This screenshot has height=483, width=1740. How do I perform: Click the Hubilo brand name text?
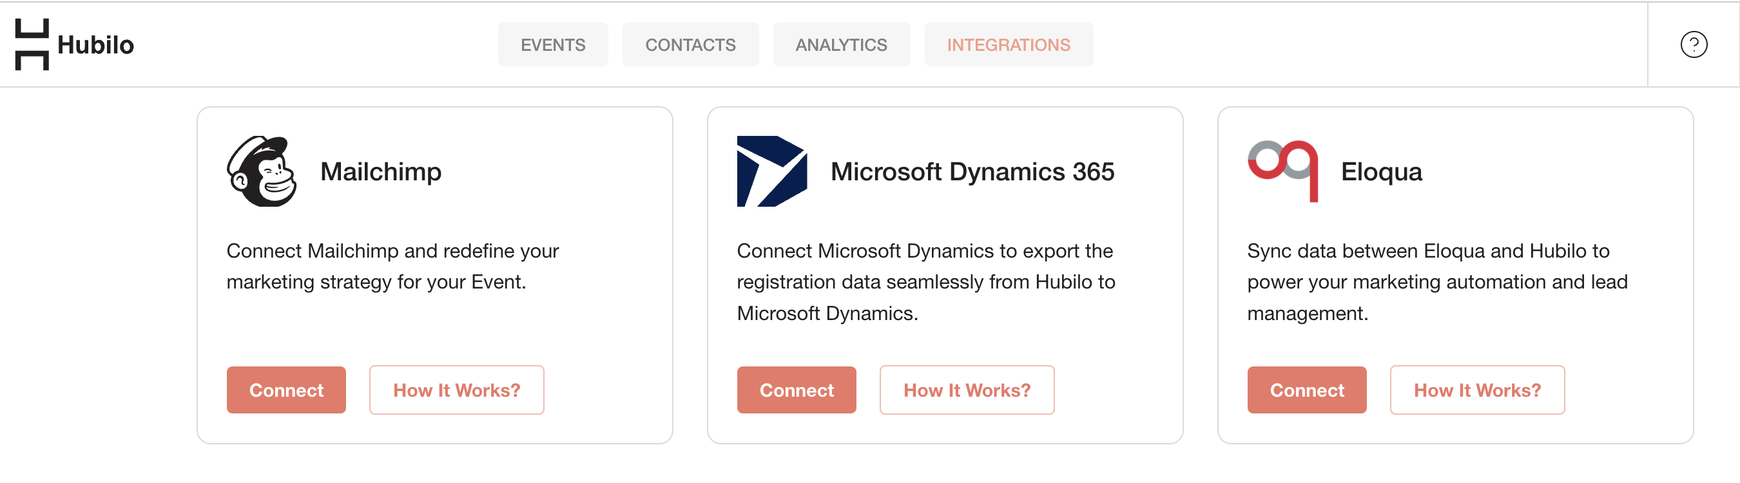96,44
